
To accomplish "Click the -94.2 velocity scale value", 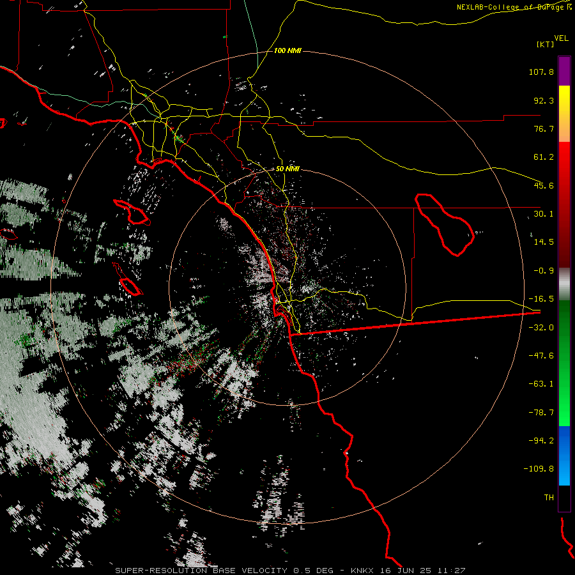I will pyautogui.click(x=541, y=441).
